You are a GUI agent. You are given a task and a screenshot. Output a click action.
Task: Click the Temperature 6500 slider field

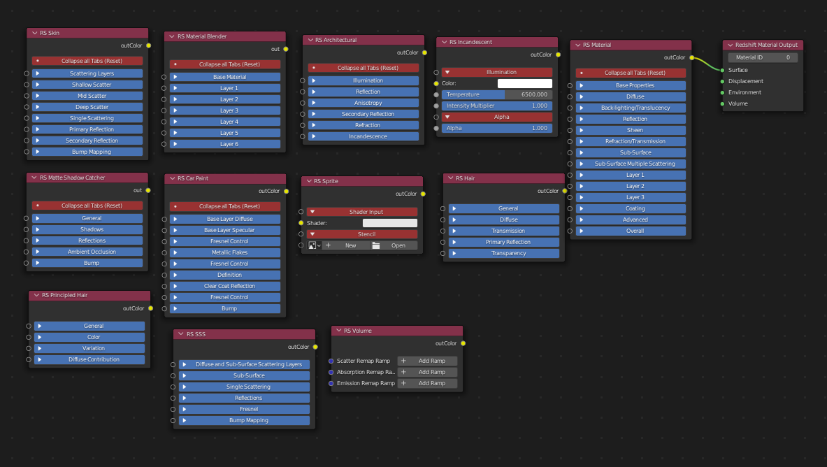click(x=497, y=94)
